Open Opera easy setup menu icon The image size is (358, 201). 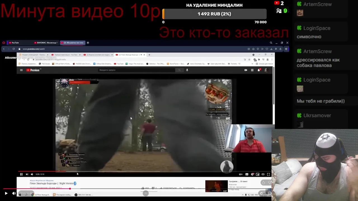(x=276, y=49)
